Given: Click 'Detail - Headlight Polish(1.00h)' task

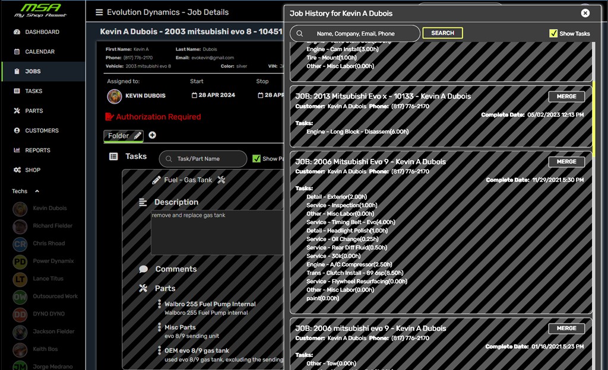Looking at the screenshot, I should (x=347, y=231).
